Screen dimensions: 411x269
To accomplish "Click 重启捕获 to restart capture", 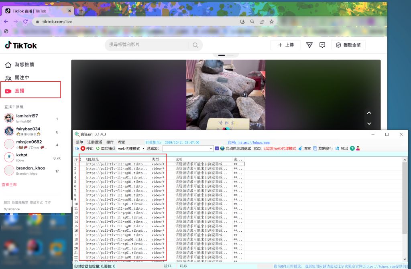I will 106,148.
